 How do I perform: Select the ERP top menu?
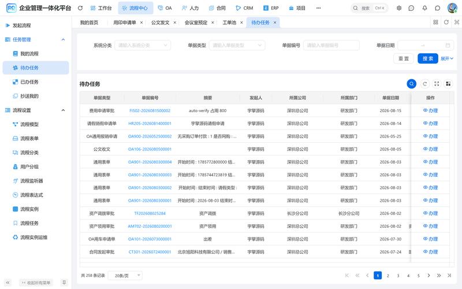tap(271, 8)
